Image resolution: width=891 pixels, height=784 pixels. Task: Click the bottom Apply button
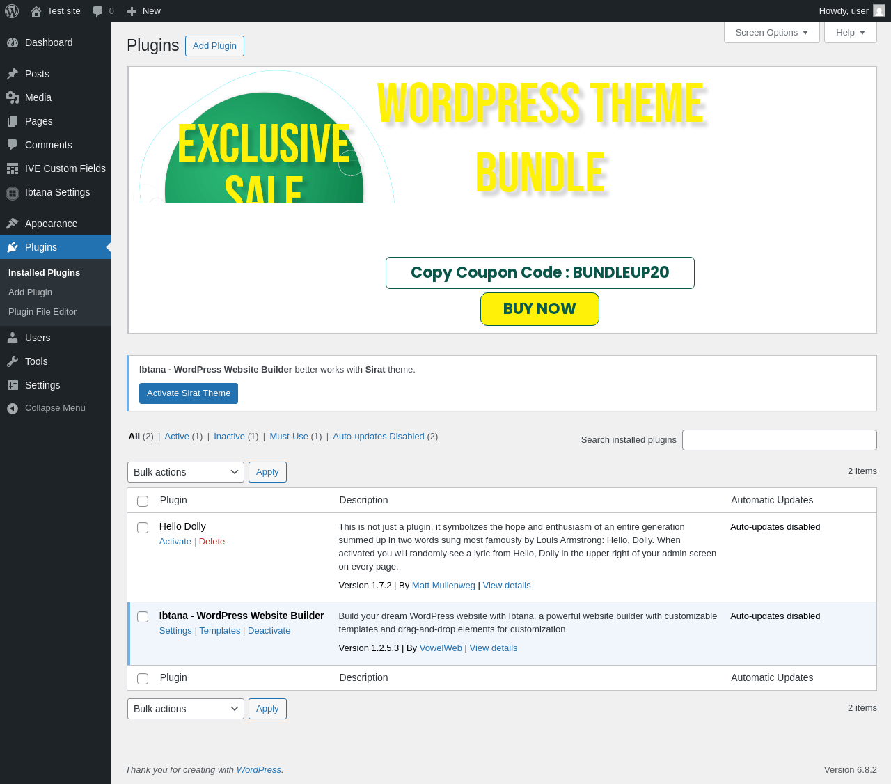pos(267,709)
